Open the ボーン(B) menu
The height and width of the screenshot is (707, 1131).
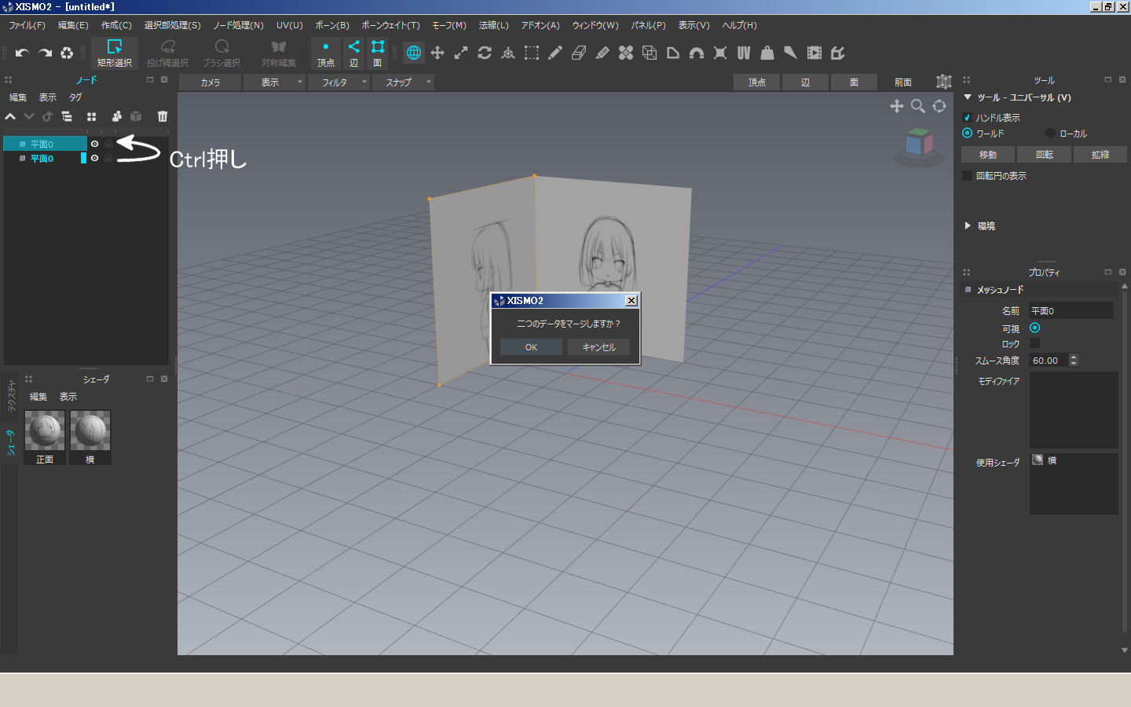pos(332,25)
